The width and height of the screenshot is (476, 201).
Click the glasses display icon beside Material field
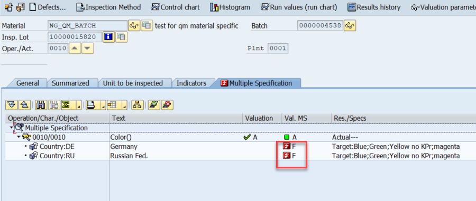[134, 26]
